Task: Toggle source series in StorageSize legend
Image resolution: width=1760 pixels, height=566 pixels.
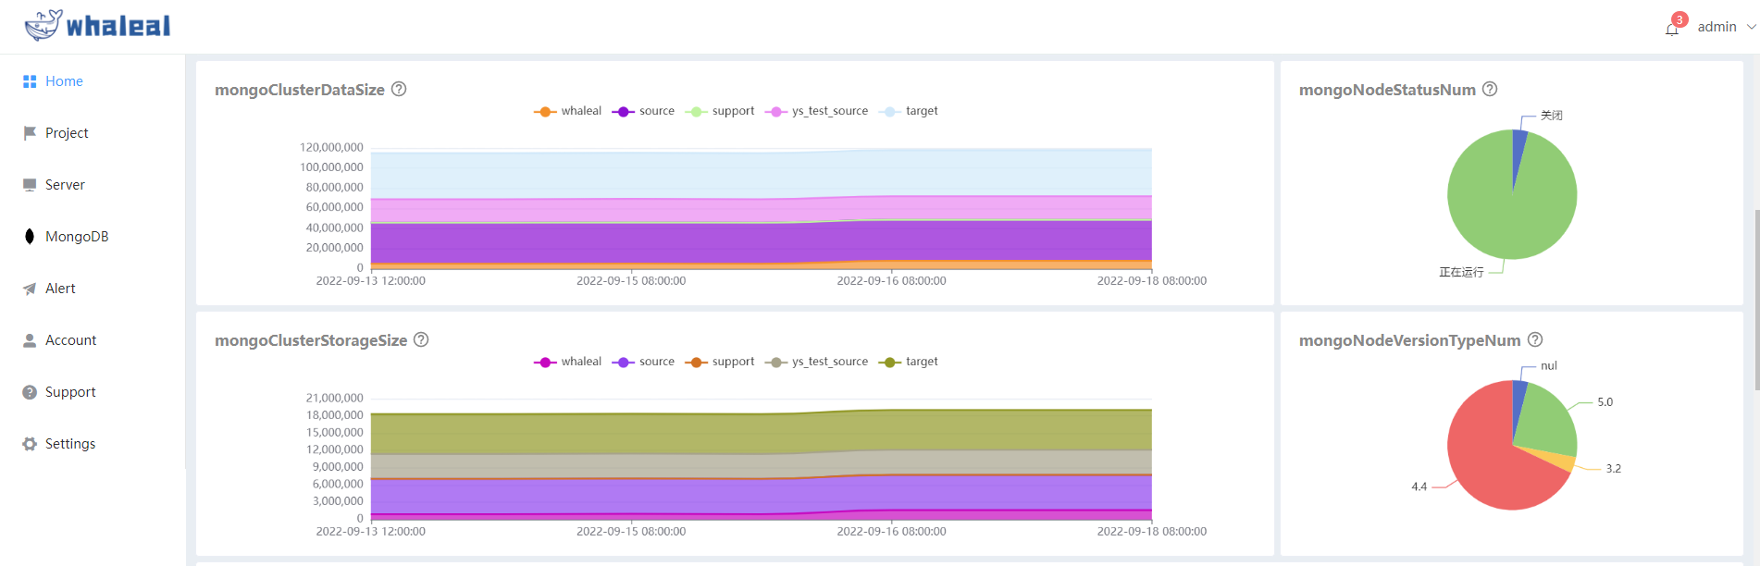Action: click(643, 362)
